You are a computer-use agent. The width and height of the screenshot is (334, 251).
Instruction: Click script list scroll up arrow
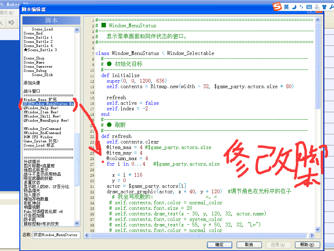(77, 30)
